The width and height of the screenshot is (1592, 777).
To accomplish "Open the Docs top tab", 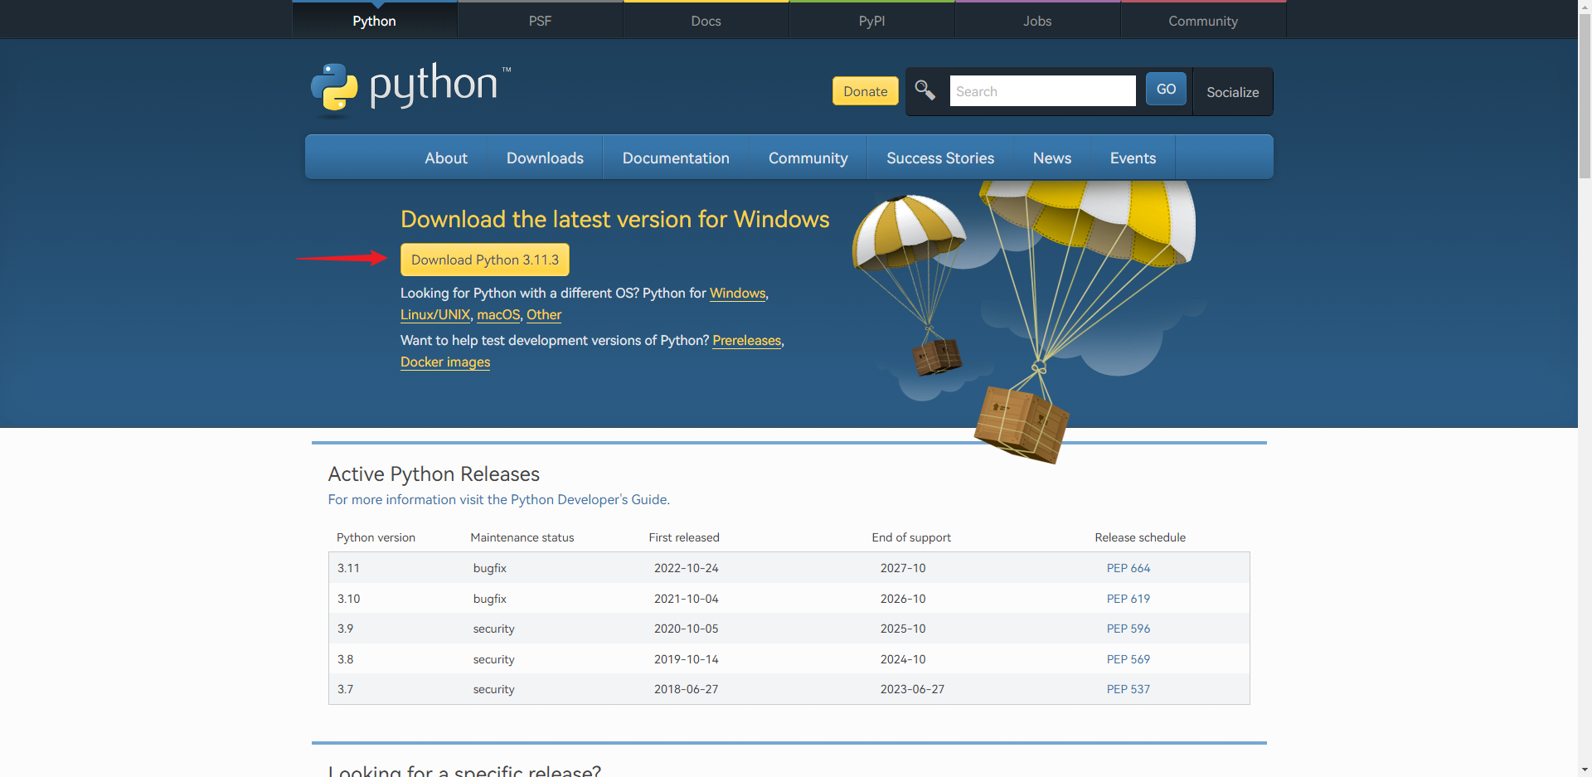I will [706, 21].
